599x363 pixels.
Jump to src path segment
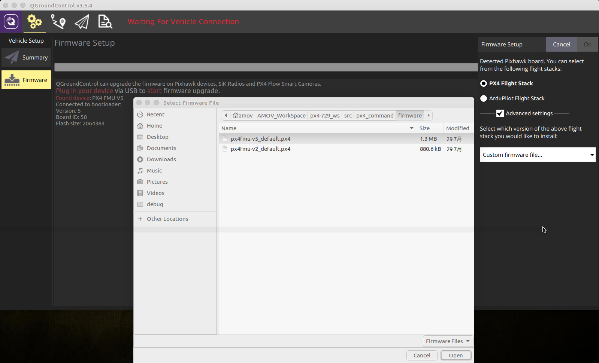[x=348, y=115]
